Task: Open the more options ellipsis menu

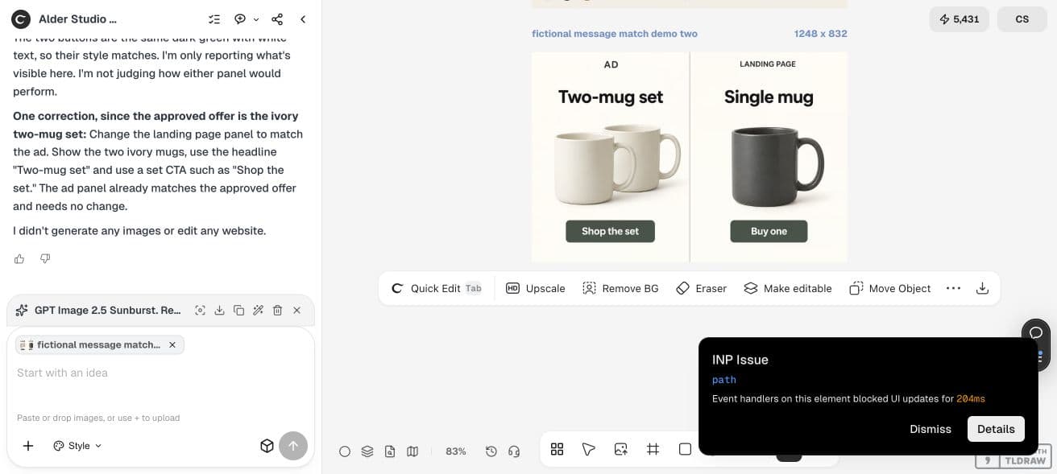Action: click(x=953, y=288)
